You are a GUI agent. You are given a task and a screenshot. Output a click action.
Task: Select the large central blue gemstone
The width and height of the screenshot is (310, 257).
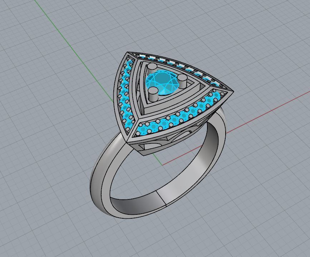tap(163, 83)
